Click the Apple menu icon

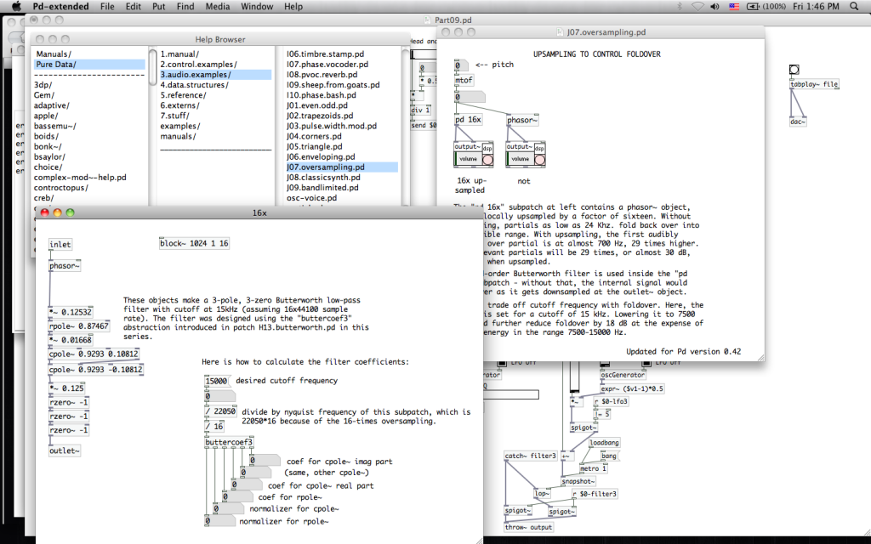click(x=14, y=7)
